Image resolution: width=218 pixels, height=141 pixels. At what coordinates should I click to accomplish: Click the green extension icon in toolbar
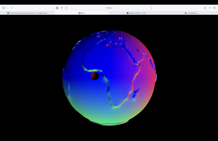click(x=62, y=8)
